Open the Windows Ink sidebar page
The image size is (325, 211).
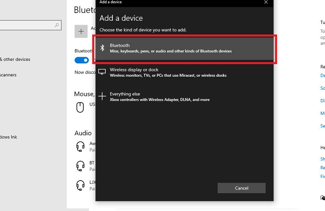[x=9, y=137]
